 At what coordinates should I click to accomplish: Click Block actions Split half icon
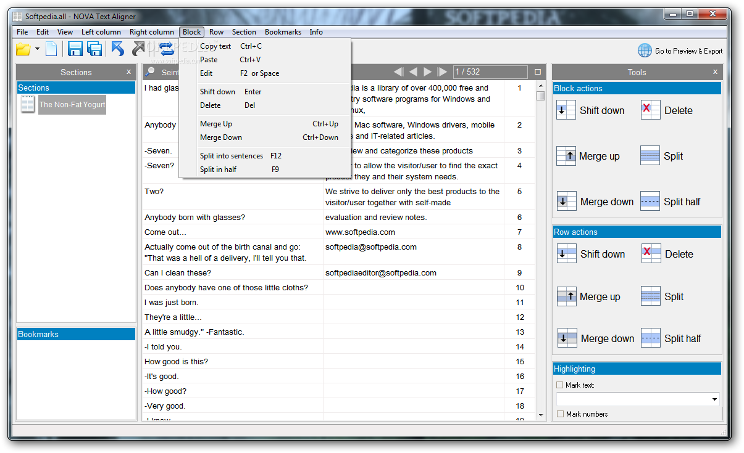[650, 201]
